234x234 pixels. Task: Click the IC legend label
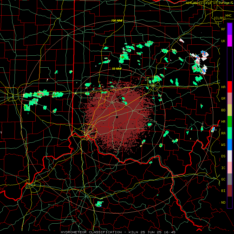[223, 168]
